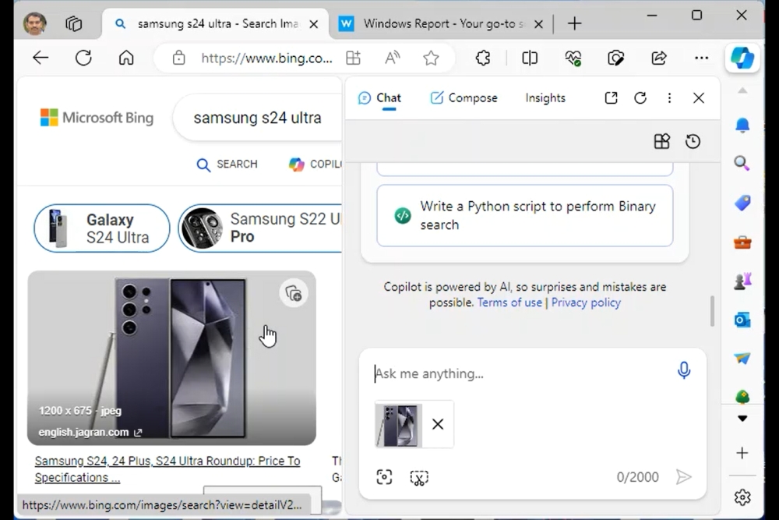Expand sidebar with the down caret

[x=742, y=419]
